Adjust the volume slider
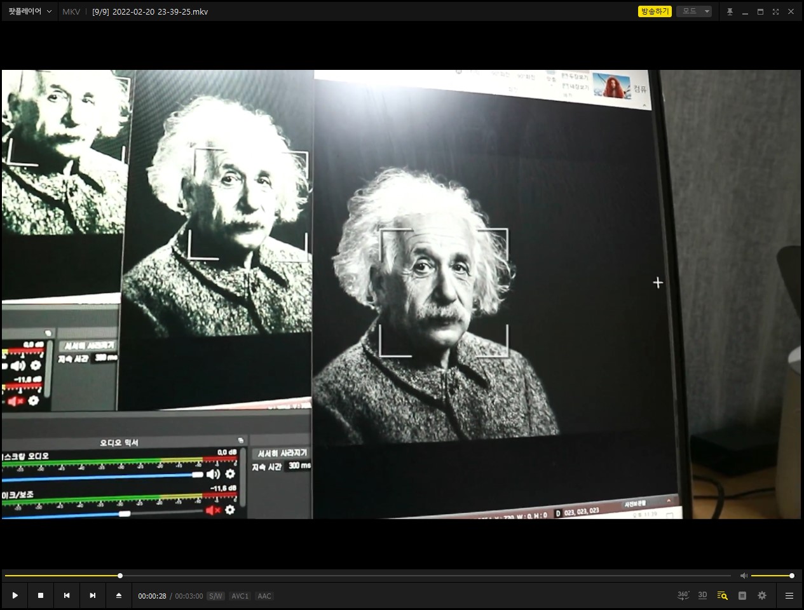This screenshot has width=804, height=610. pos(772,576)
